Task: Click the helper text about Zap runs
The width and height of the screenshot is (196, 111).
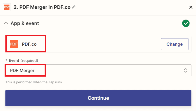Action: [34, 82]
